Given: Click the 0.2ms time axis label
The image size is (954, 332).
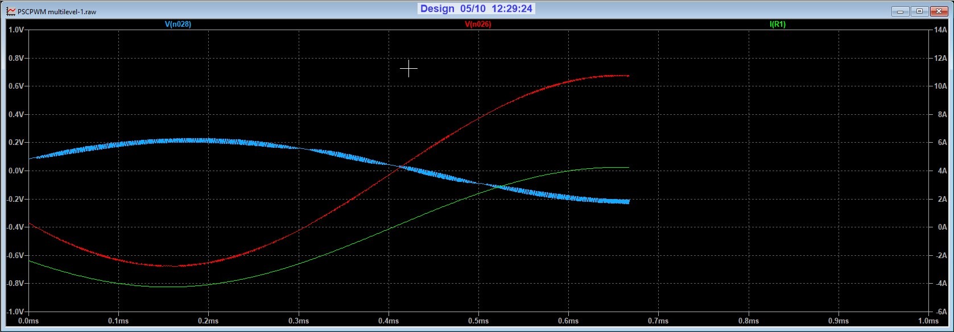Looking at the screenshot, I should pos(208,321).
